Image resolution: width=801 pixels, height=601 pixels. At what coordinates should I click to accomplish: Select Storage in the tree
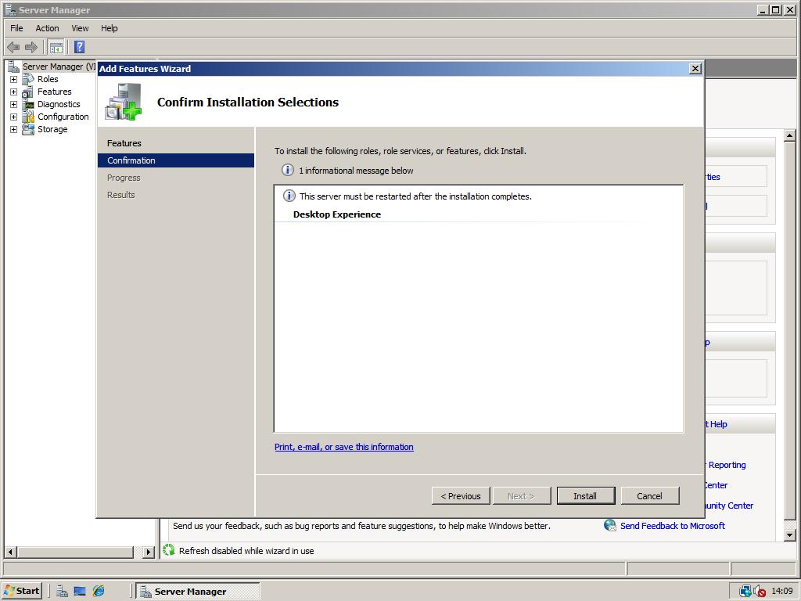click(x=52, y=129)
